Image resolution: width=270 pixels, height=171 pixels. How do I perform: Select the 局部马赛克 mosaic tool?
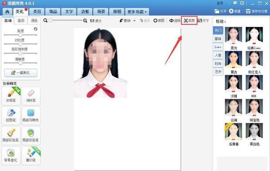pyautogui.click(x=31, y=116)
